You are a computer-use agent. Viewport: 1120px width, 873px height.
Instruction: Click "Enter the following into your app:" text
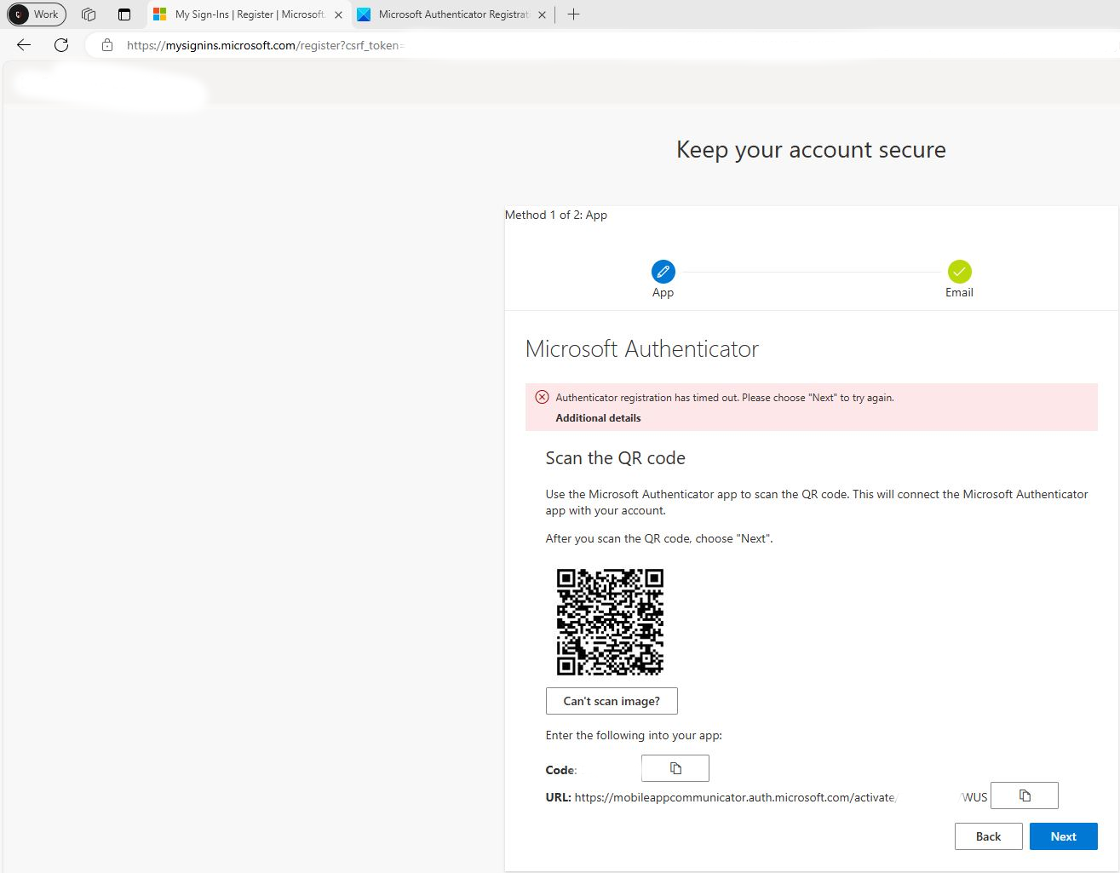634,735
